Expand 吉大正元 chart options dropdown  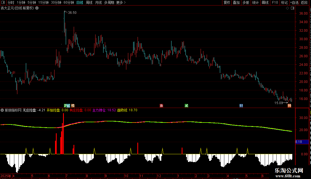pos(37,8)
